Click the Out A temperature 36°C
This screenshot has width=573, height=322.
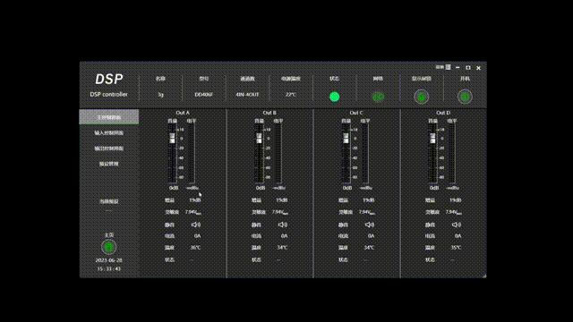pyautogui.click(x=195, y=248)
